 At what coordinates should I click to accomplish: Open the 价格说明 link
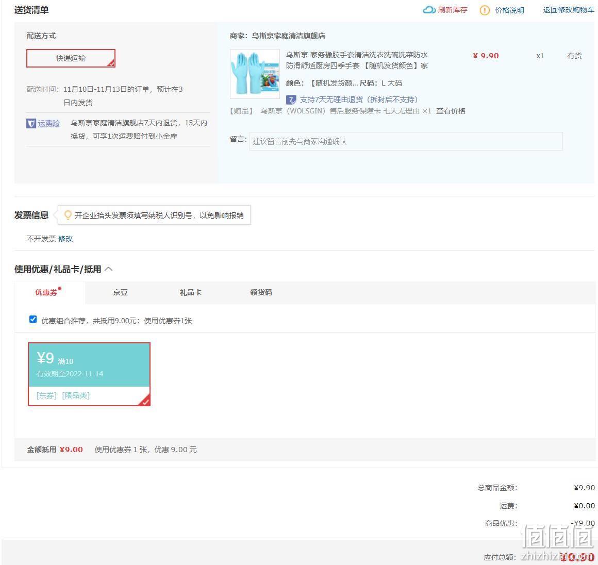[x=509, y=10]
